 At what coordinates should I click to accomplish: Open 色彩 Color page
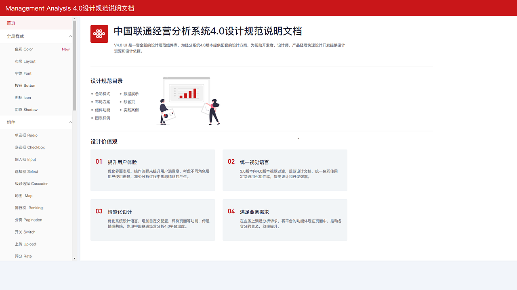pyautogui.click(x=24, y=49)
